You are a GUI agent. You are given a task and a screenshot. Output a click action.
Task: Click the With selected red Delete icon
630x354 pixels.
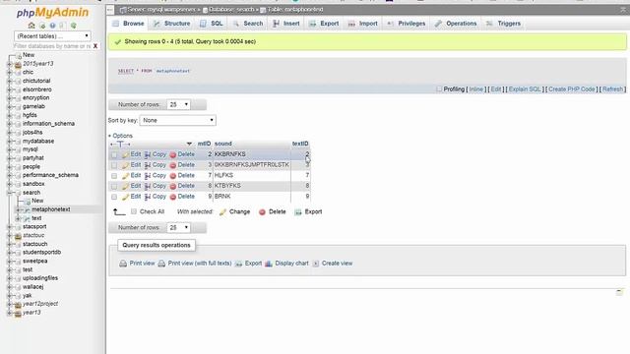(x=262, y=212)
